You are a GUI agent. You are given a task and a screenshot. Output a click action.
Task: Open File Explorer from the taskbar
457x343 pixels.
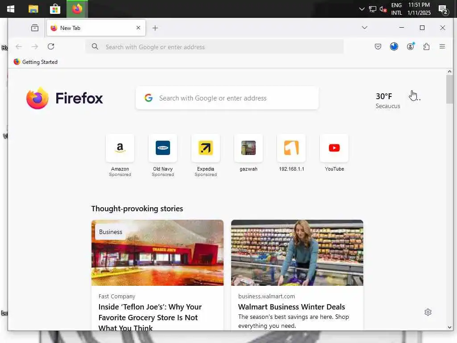pyautogui.click(x=33, y=9)
